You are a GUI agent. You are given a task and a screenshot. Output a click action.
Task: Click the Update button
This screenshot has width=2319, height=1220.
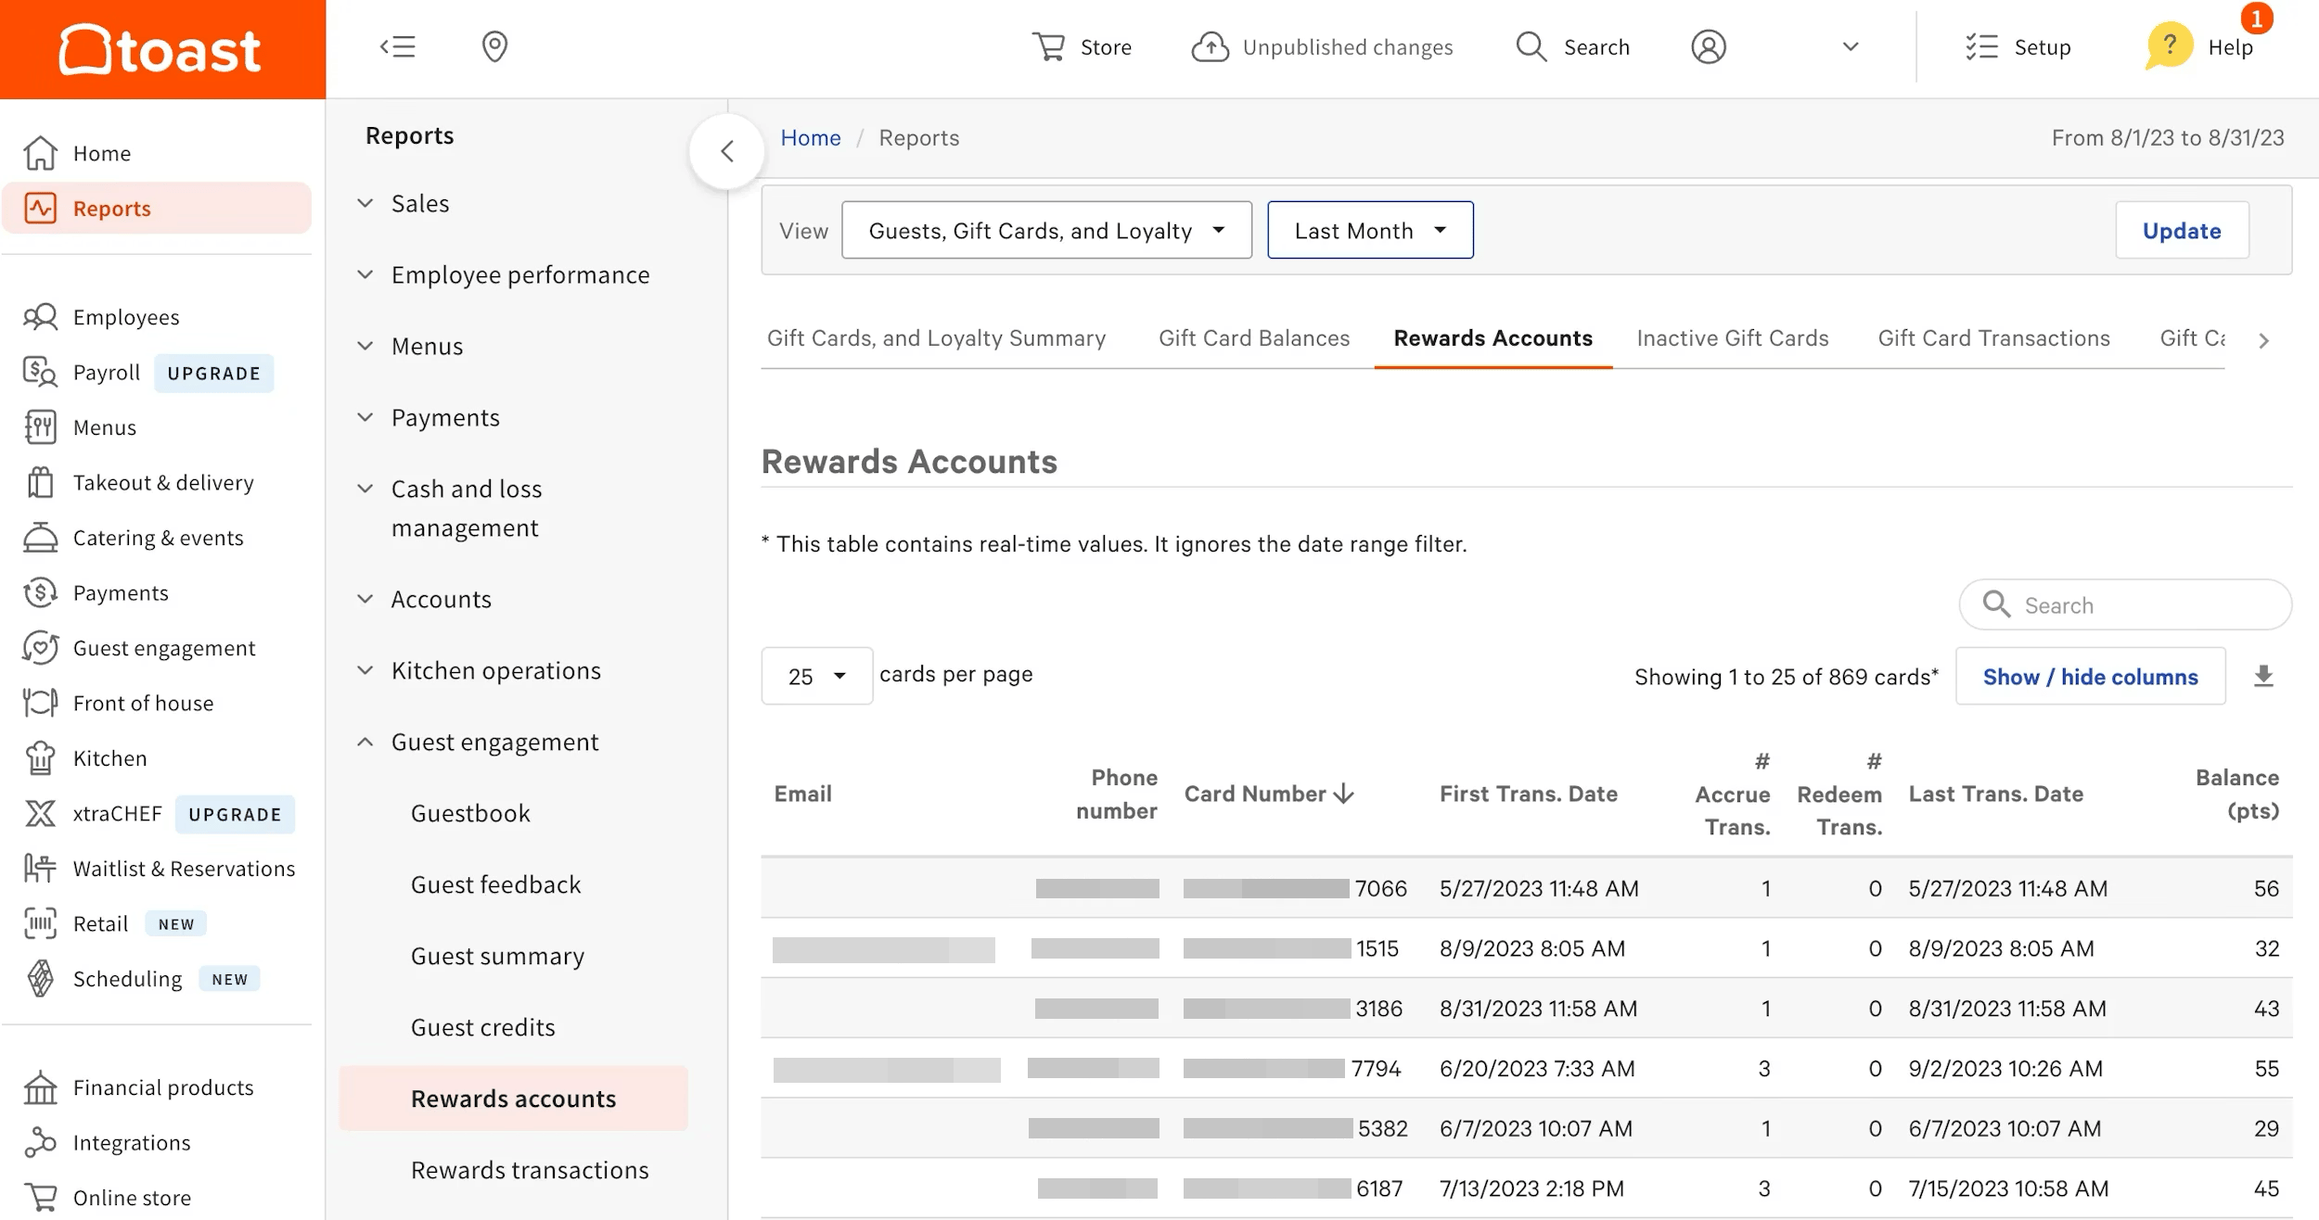pos(2182,230)
